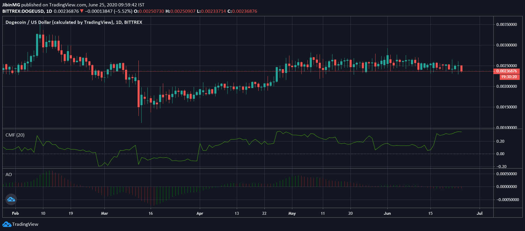Image resolution: width=525 pixels, height=231 pixels.
Task: Click the 20 date label before Jun
Action: pos(350,213)
